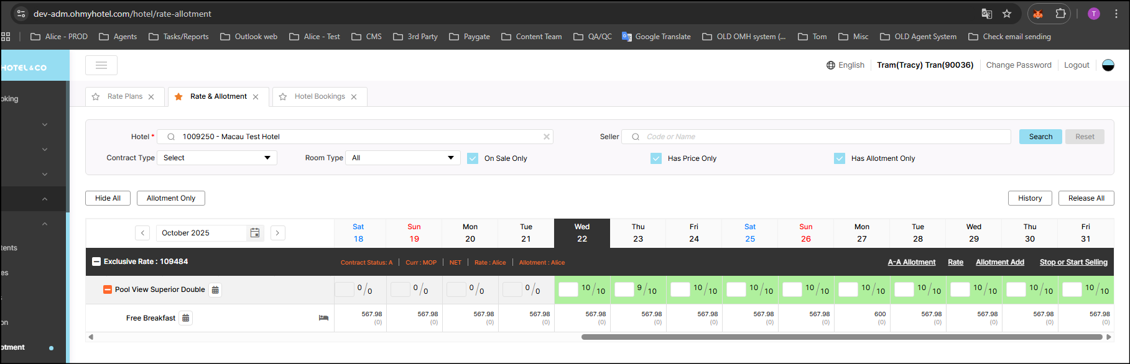Click the horizontal scrollbar under the rate grid
The height and width of the screenshot is (364, 1130).
pyautogui.click(x=841, y=337)
